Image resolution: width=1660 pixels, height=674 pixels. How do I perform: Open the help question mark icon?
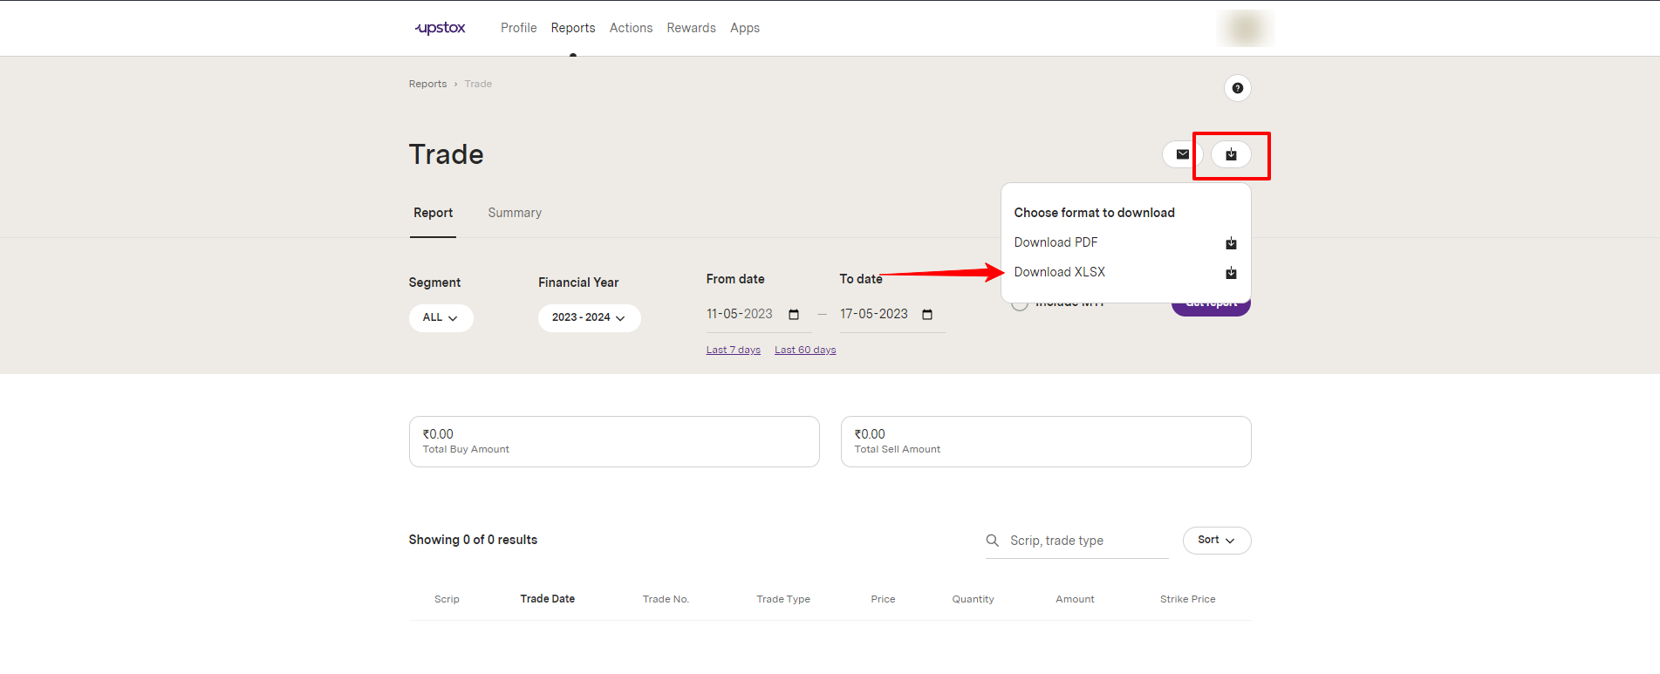point(1237,88)
